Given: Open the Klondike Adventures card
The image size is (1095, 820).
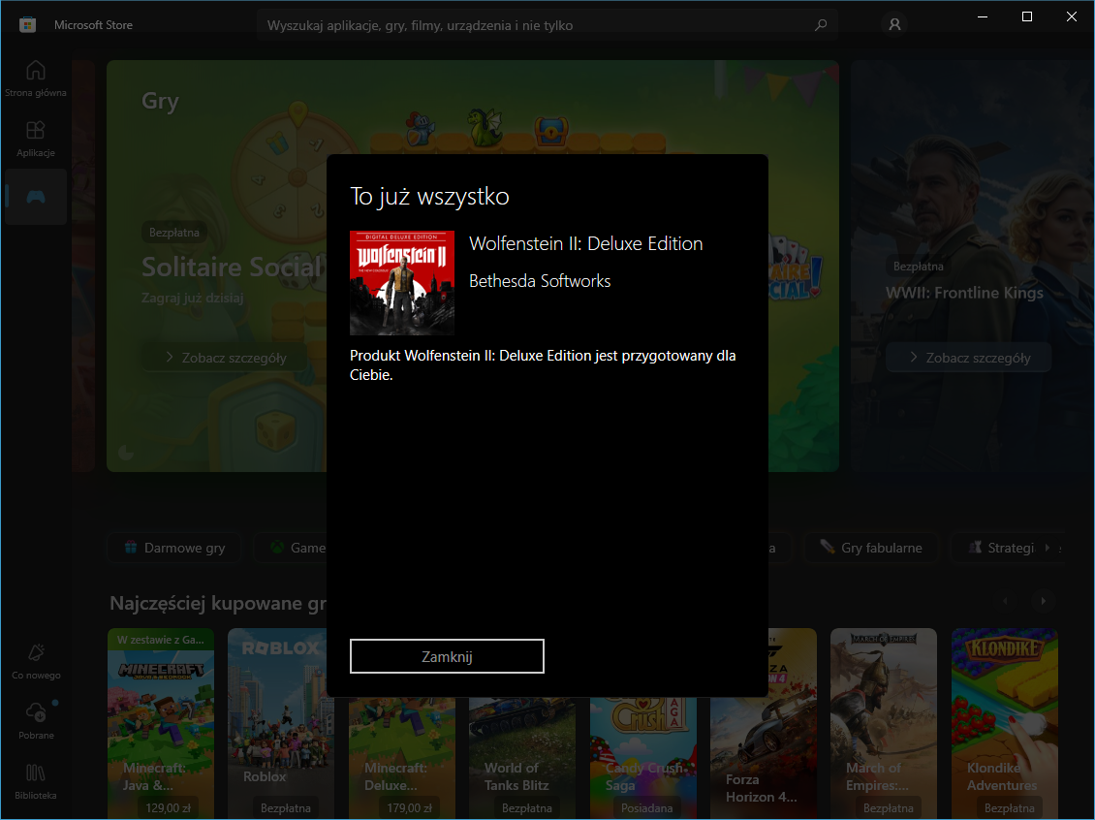Looking at the screenshot, I should point(1004,724).
